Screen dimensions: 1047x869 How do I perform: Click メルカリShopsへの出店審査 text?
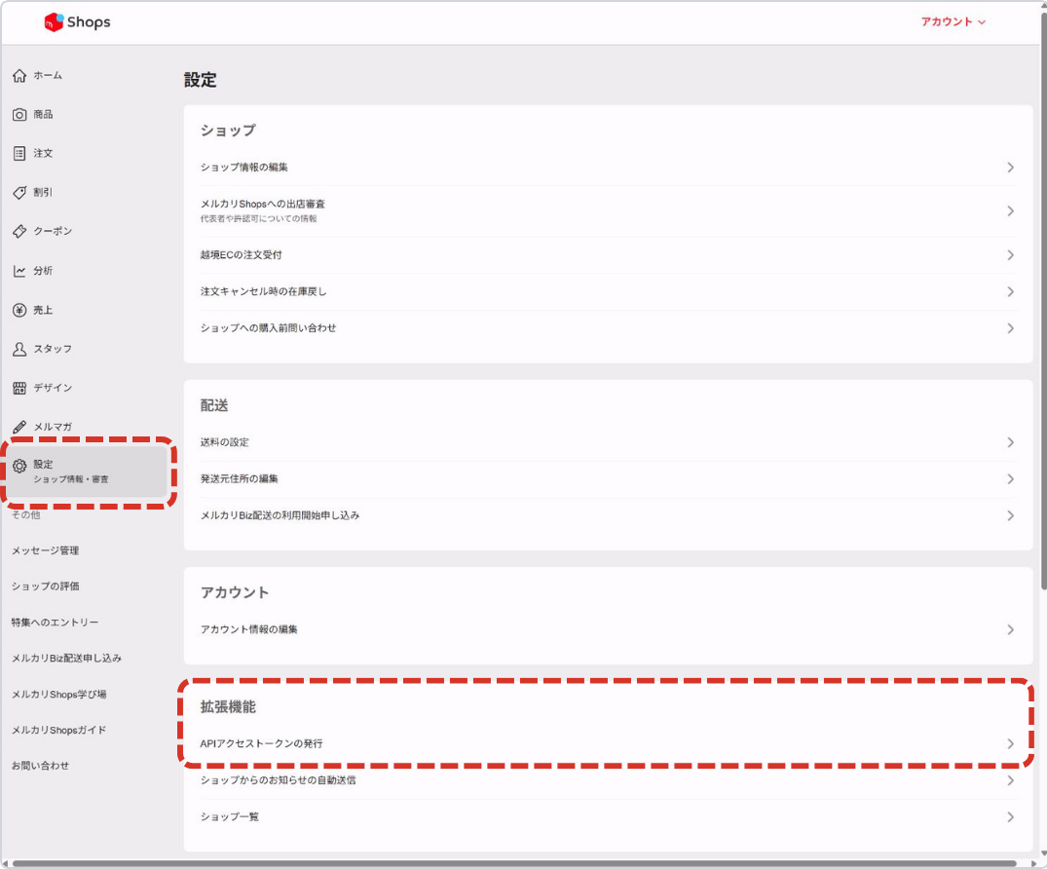pos(263,205)
